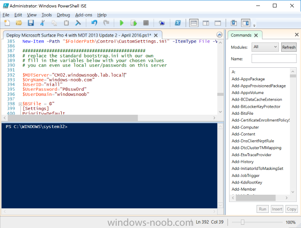This screenshot has width=301, height=228.
Task: Click the console prompt PS C:\WINDOWS\system32>
Action: (x=37, y=127)
